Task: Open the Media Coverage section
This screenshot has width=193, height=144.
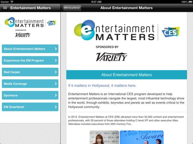Action: [x=30, y=84]
